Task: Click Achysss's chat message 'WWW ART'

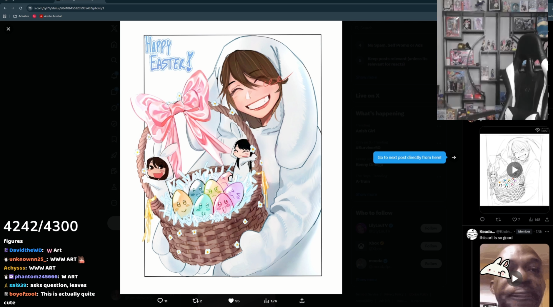Action: (x=42, y=268)
